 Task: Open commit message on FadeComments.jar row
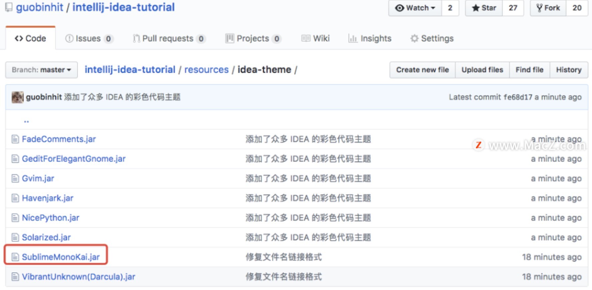[x=308, y=139]
